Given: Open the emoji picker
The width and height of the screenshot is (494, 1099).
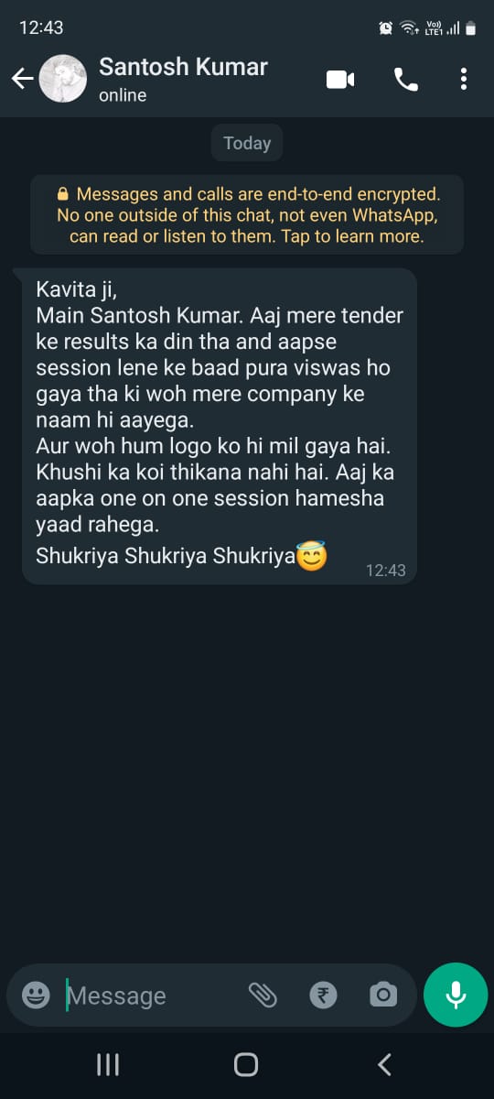Looking at the screenshot, I should [36, 995].
